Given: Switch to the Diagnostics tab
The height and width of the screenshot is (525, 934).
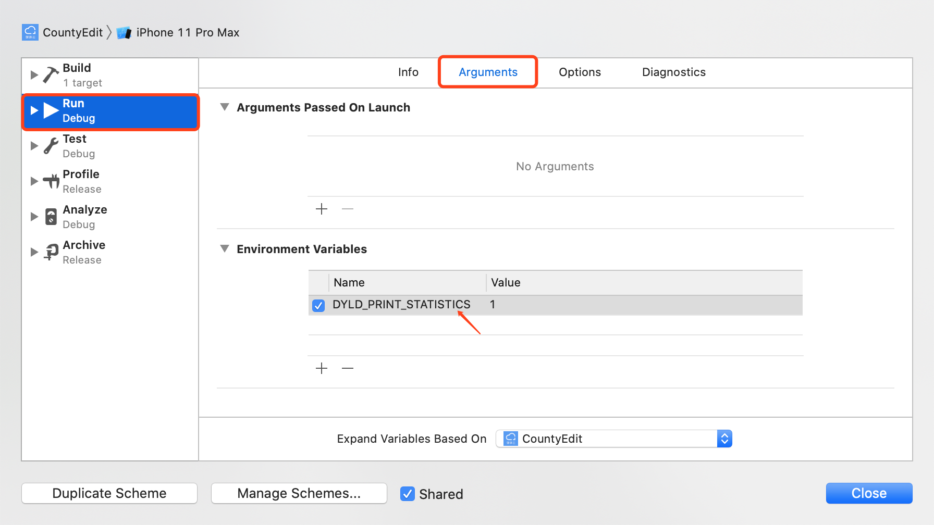Looking at the screenshot, I should click(x=674, y=72).
